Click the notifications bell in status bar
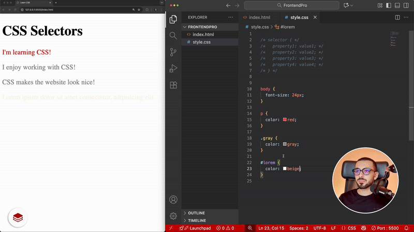 pyautogui.click(x=407, y=228)
